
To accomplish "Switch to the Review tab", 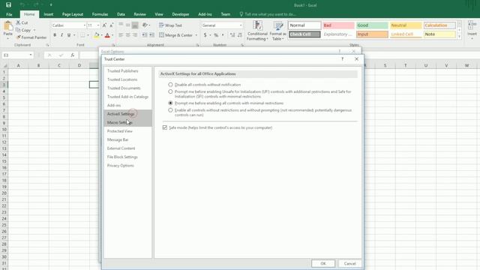I will [x=140, y=14].
